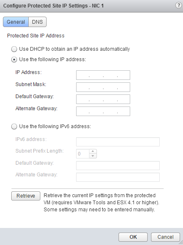This screenshot has height=245, width=183.
Task: Select Use DHCP to obtain IP automatically
Action: pyautogui.click(x=14, y=49)
